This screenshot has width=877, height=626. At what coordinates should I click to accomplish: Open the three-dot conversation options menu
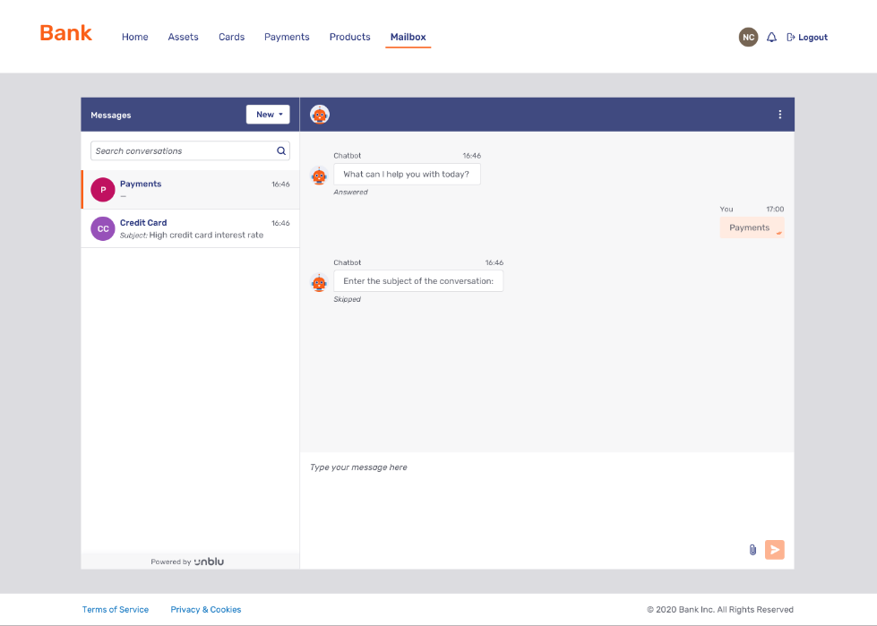point(779,114)
